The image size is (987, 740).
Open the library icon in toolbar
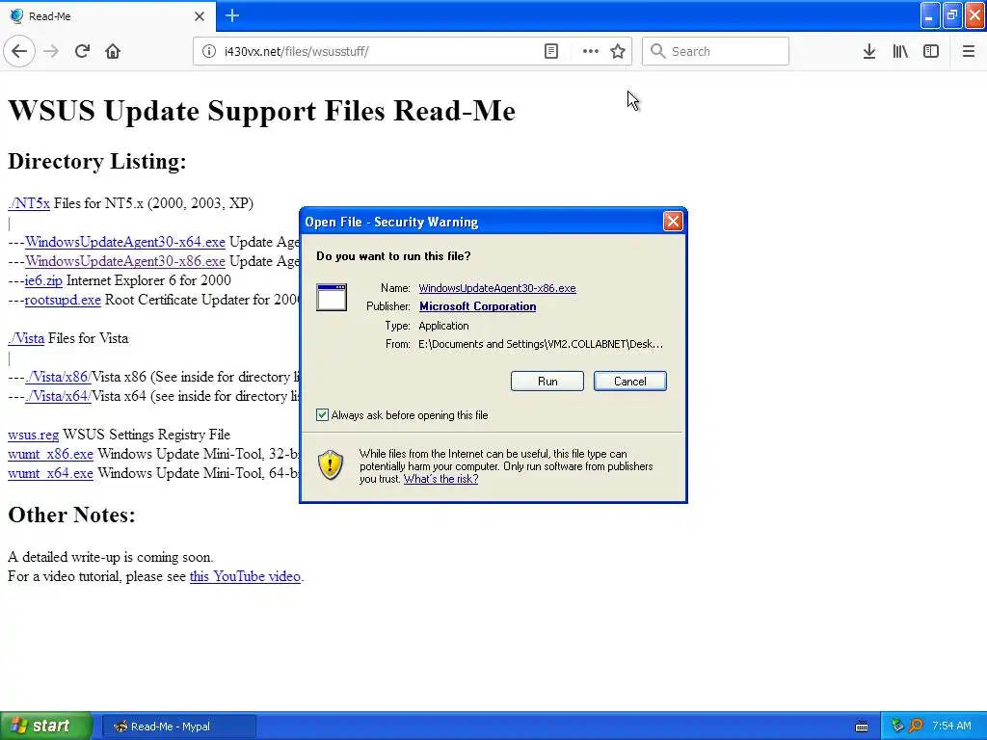click(x=900, y=51)
